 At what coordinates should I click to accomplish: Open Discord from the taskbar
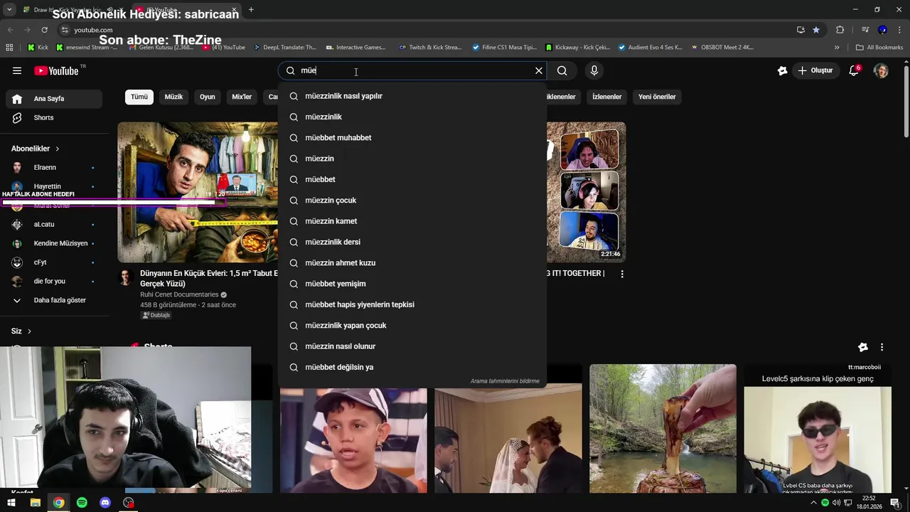(x=105, y=503)
